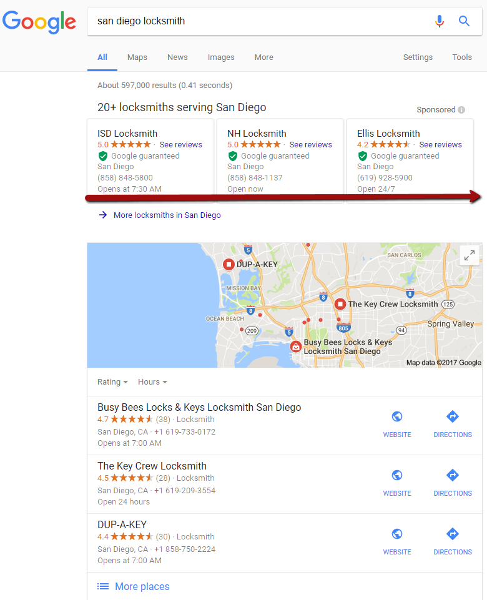Click More locksmiths in San Diego link
The image size is (487, 600).
(167, 215)
